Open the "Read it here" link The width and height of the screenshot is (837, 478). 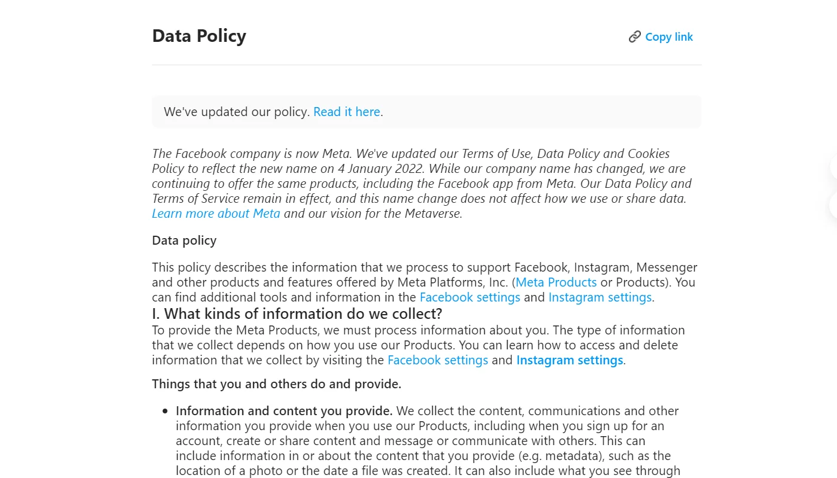pyautogui.click(x=346, y=112)
